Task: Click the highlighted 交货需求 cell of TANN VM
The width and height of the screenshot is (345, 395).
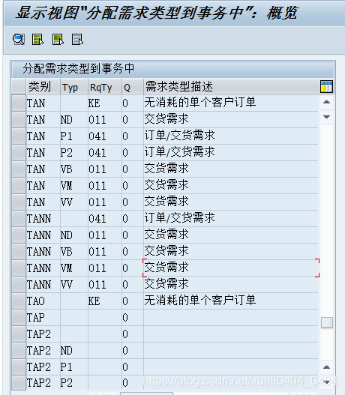Action: (x=231, y=268)
